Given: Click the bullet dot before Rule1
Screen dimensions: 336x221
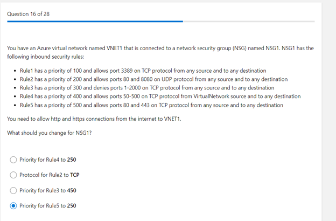Looking at the screenshot, I should click(x=15, y=71).
